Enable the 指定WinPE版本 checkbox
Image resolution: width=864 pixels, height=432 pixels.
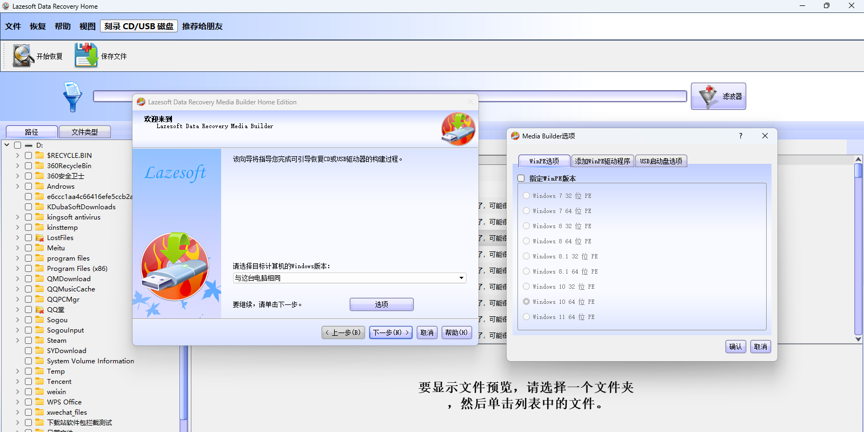[x=521, y=178]
